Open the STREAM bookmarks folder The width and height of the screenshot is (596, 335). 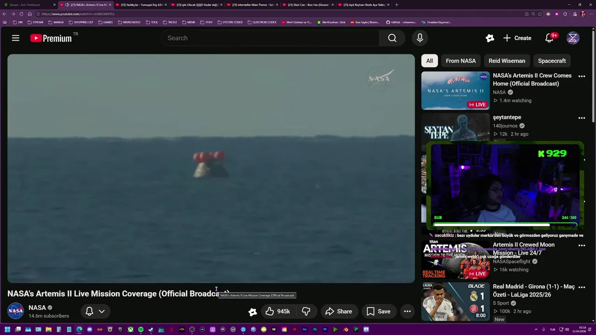click(x=35, y=22)
